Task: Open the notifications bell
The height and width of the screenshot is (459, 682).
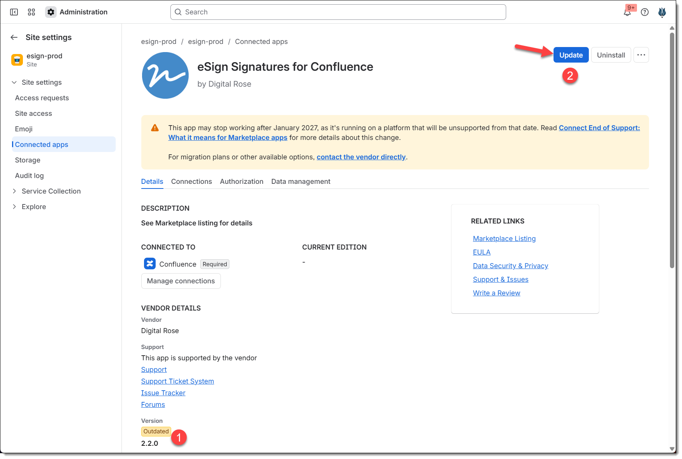Action: 627,12
